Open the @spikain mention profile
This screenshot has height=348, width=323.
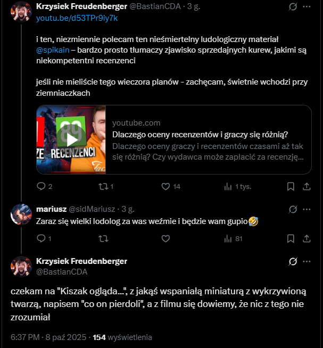[53, 49]
